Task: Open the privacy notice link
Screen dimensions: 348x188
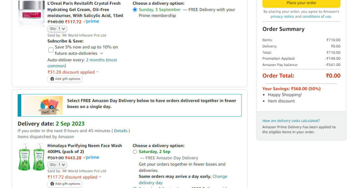Action: (282, 17)
